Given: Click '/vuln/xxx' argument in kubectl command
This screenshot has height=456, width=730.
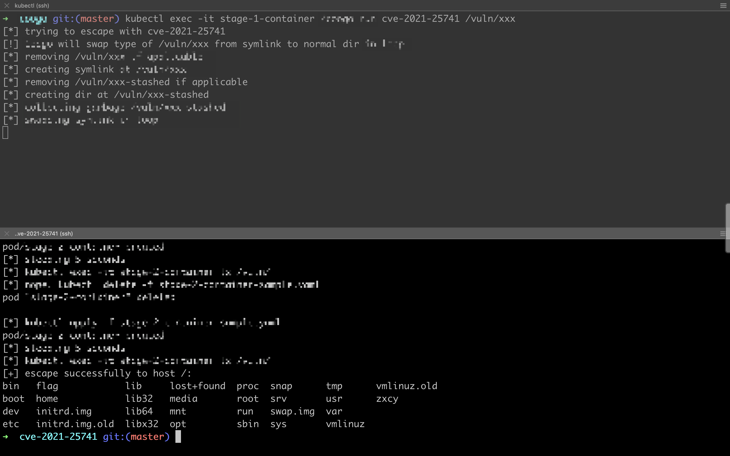Looking at the screenshot, I should pos(490,19).
